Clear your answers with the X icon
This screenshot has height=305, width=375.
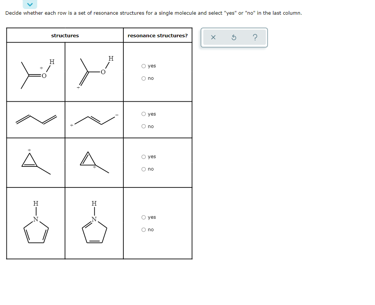(213, 37)
